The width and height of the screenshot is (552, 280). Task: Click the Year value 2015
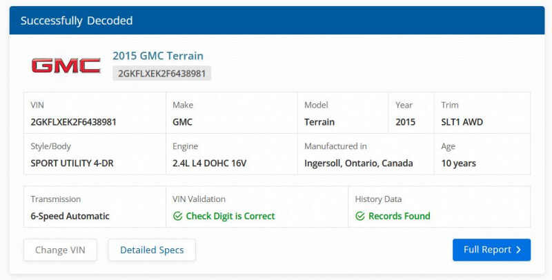[406, 122]
